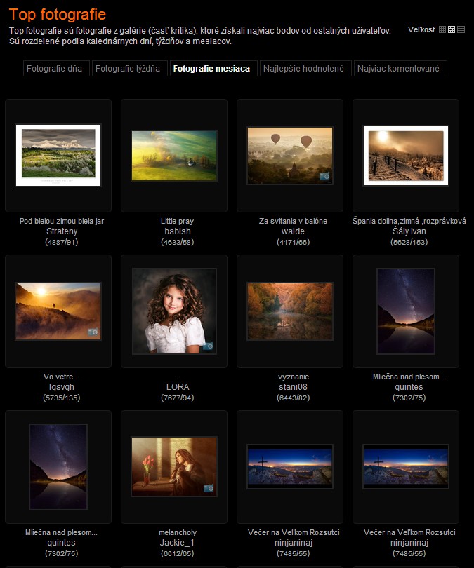Select the medium grid size icon
The width and height of the screenshot is (474, 568).
point(452,29)
